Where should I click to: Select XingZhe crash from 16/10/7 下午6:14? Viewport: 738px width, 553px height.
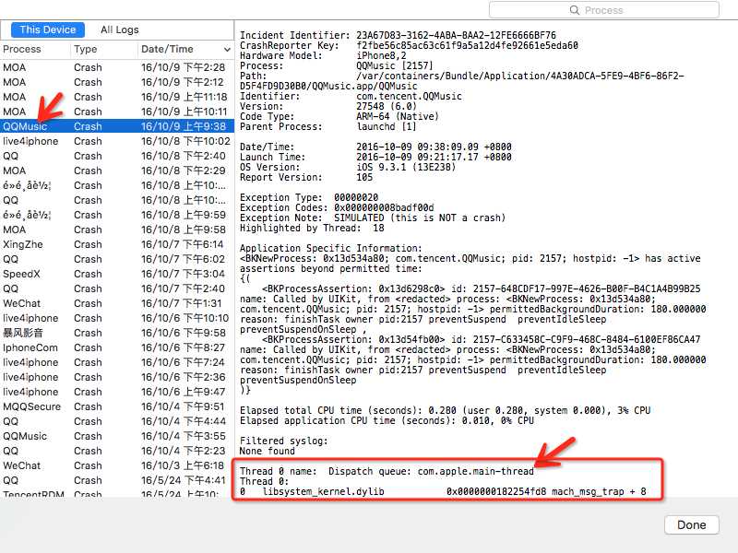(117, 244)
